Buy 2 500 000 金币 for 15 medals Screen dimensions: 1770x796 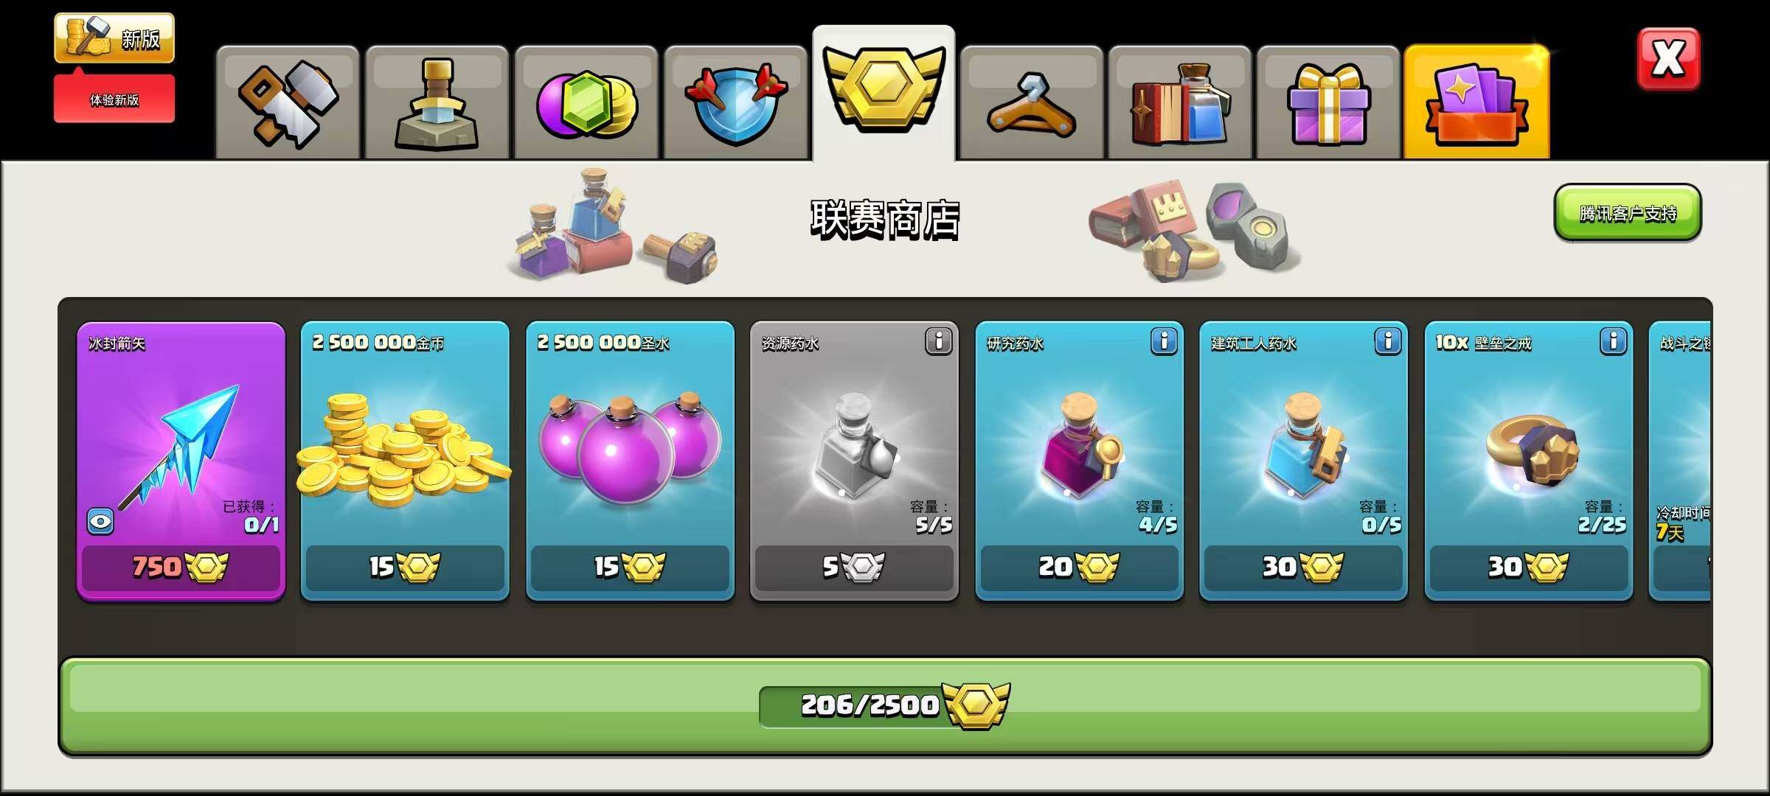tap(405, 566)
